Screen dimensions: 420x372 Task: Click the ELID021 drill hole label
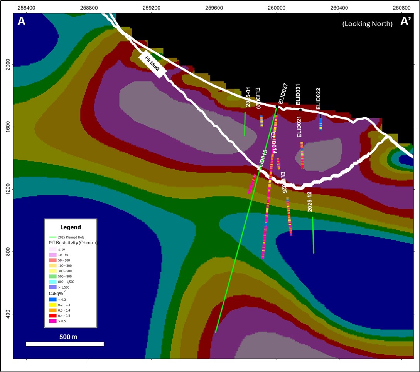(x=299, y=127)
